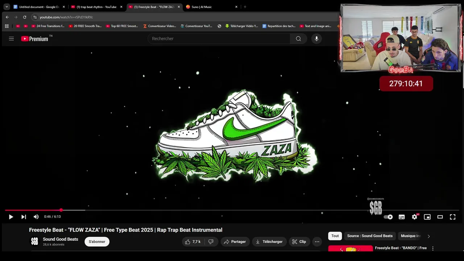This screenshot has height=261, width=464.
Task: Open the tab search dropdown arrow
Action: [x=7, y=7]
